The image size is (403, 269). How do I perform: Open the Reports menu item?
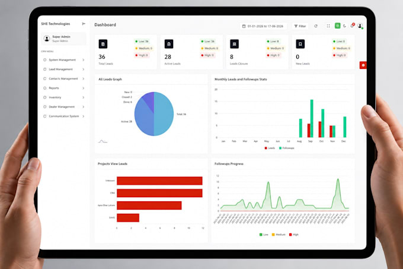64,88
